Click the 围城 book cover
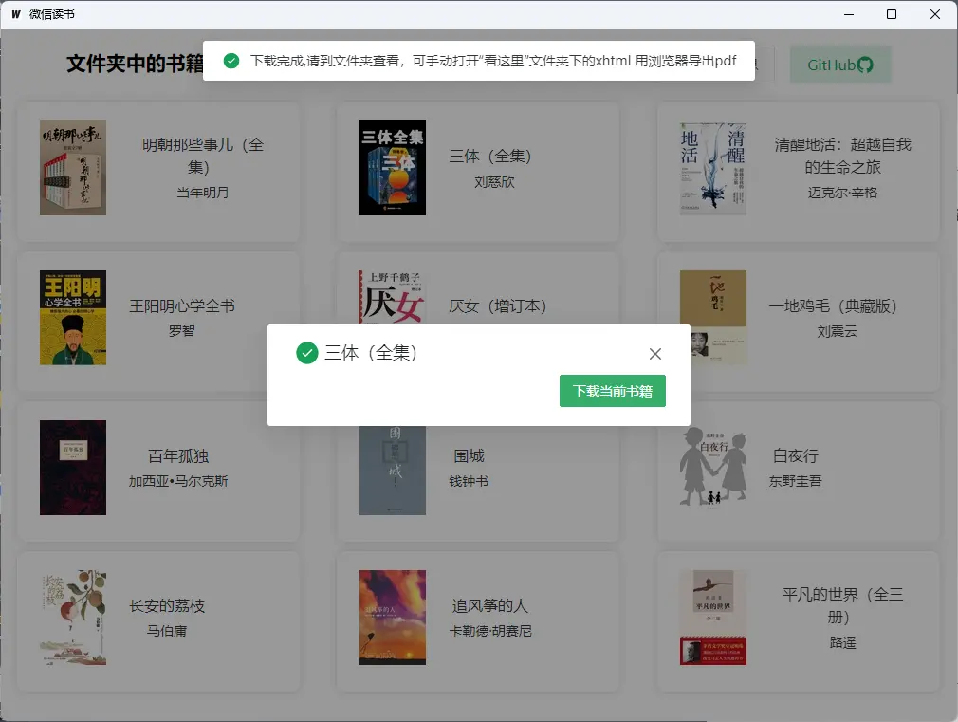The image size is (958, 722). pos(393,471)
